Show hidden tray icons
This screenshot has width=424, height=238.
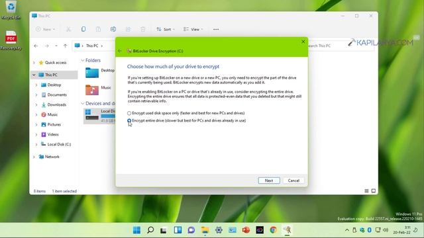[x=346, y=230]
